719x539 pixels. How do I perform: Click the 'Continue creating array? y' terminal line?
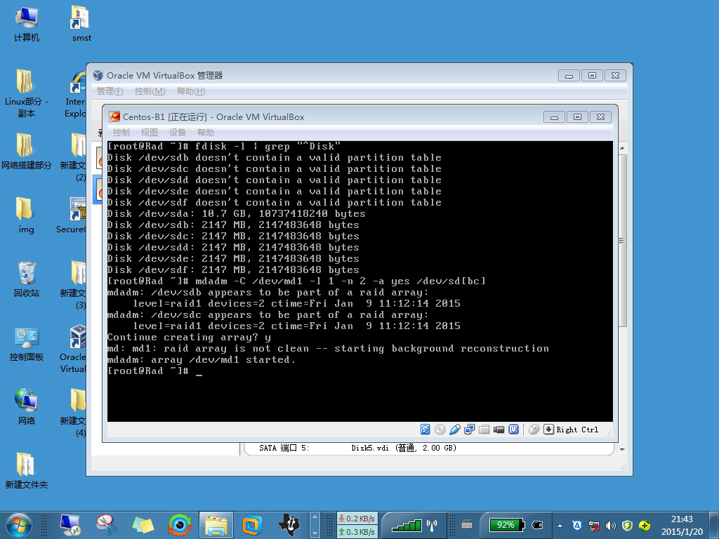189,338
